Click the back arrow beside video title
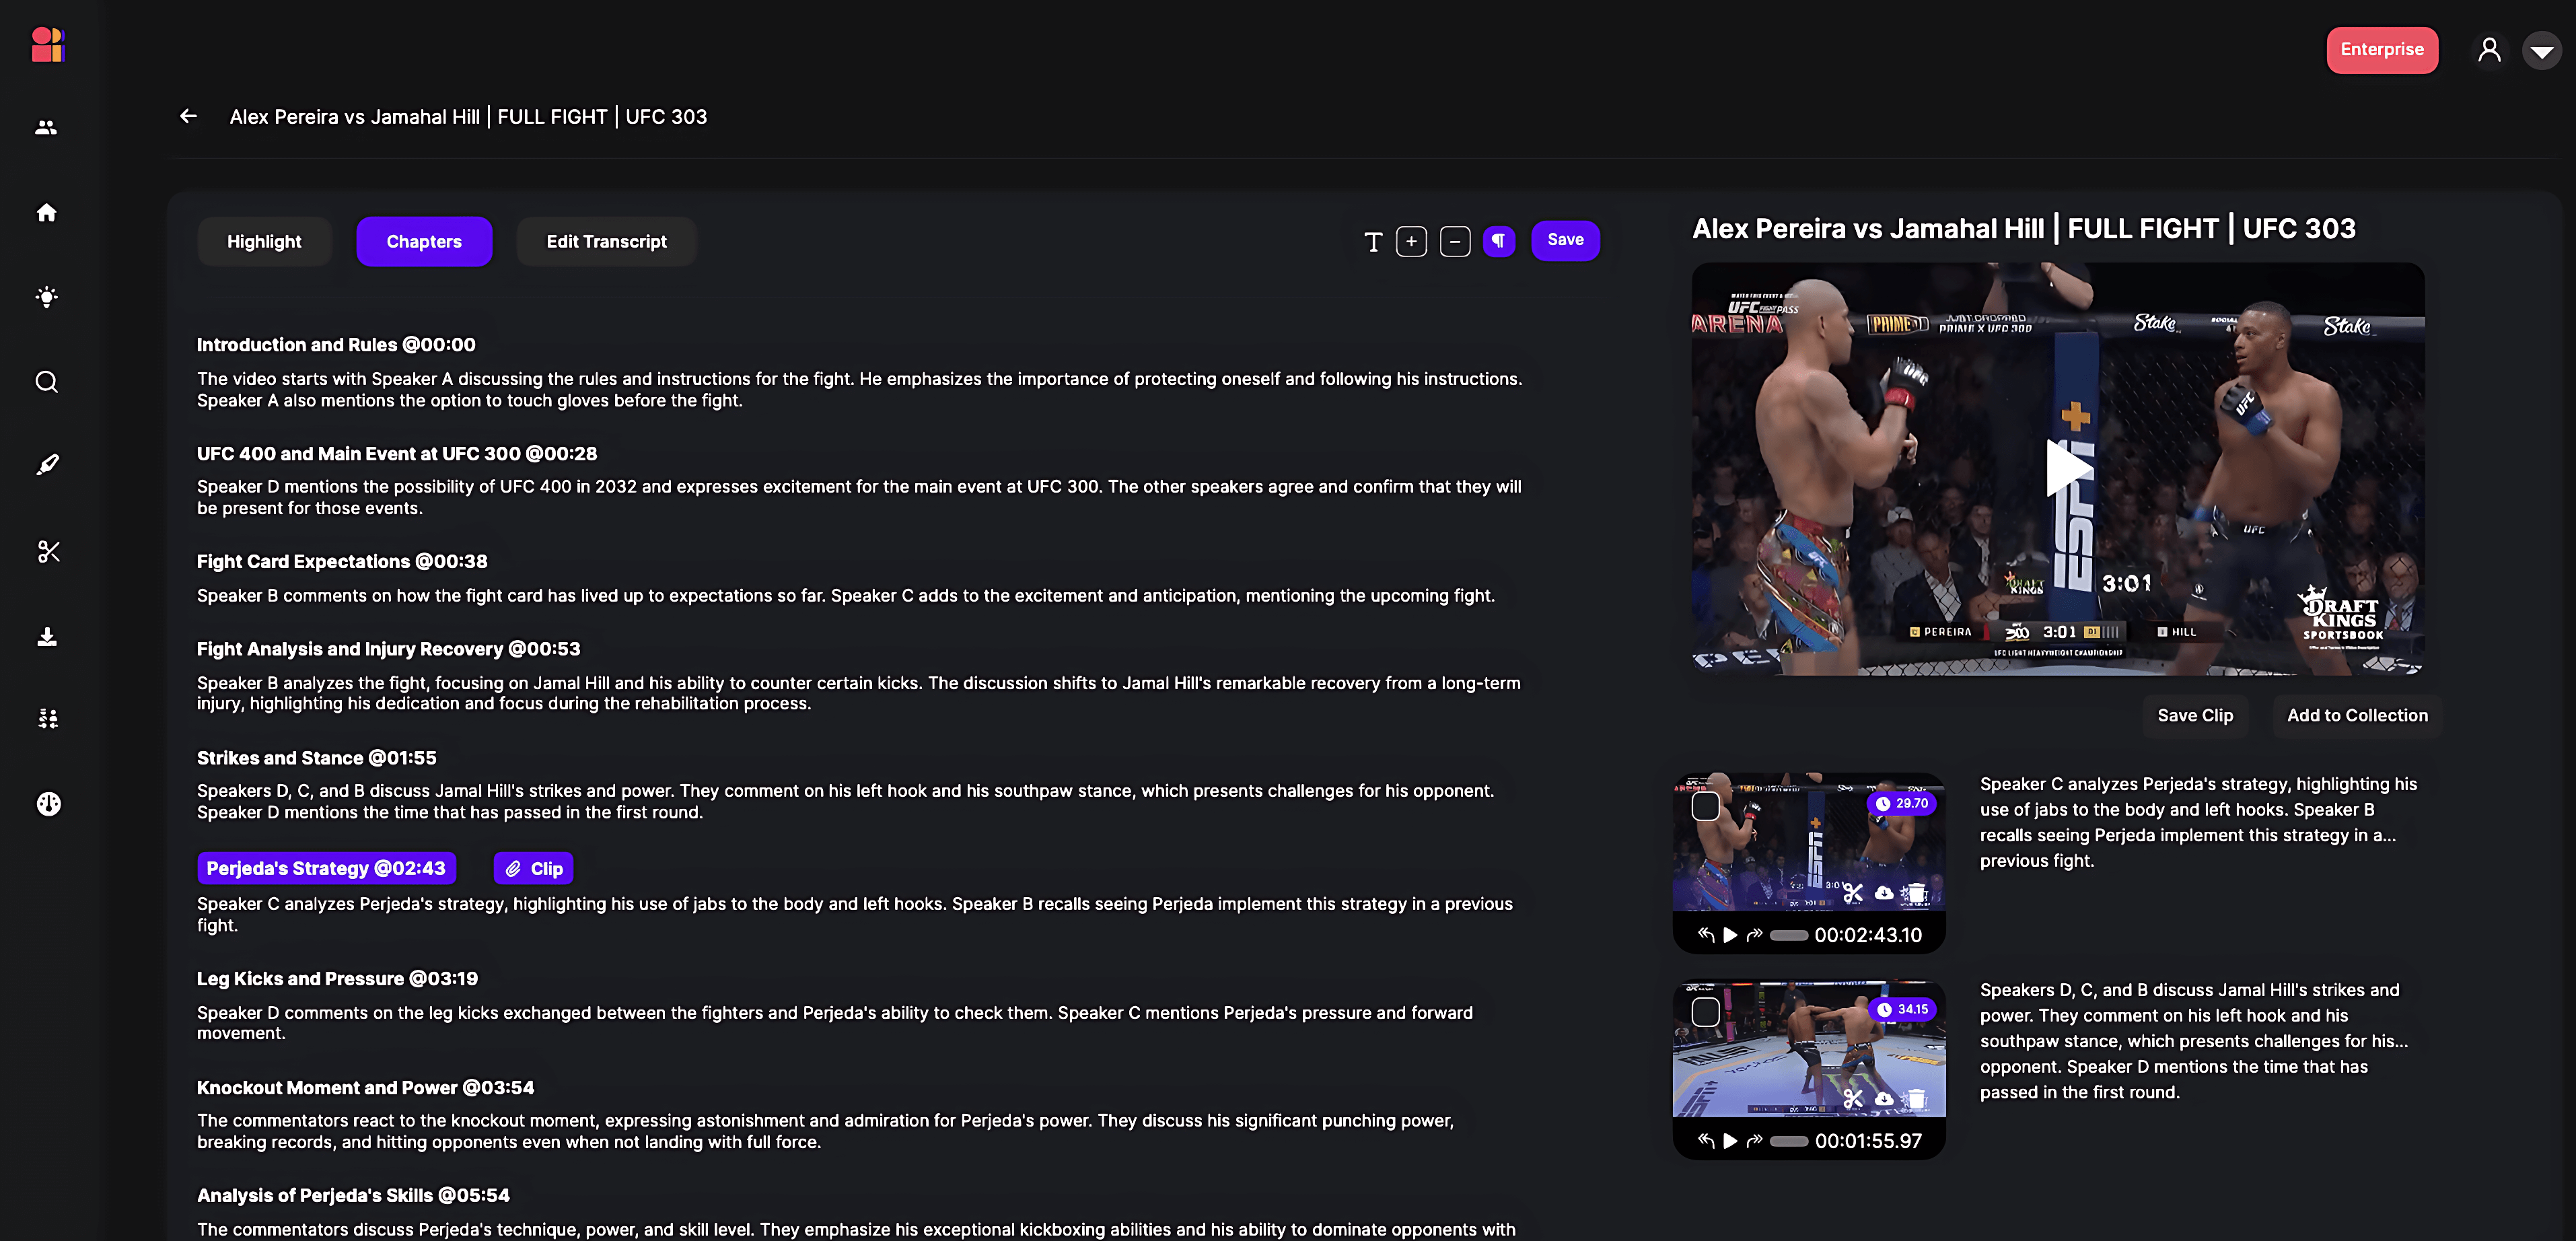 188,116
